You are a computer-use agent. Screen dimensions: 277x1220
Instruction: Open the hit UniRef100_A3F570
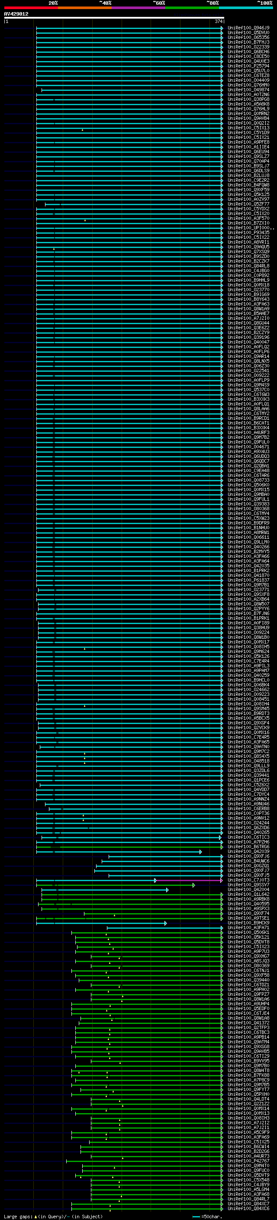248,218
